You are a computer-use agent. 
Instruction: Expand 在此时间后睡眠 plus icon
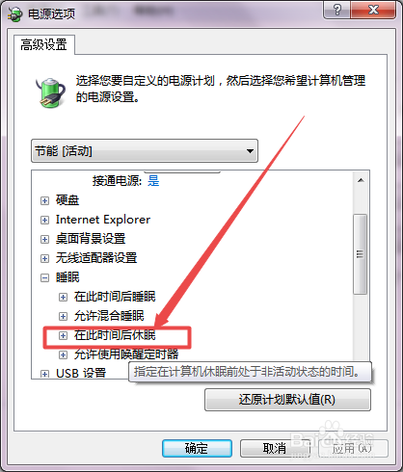(x=63, y=297)
